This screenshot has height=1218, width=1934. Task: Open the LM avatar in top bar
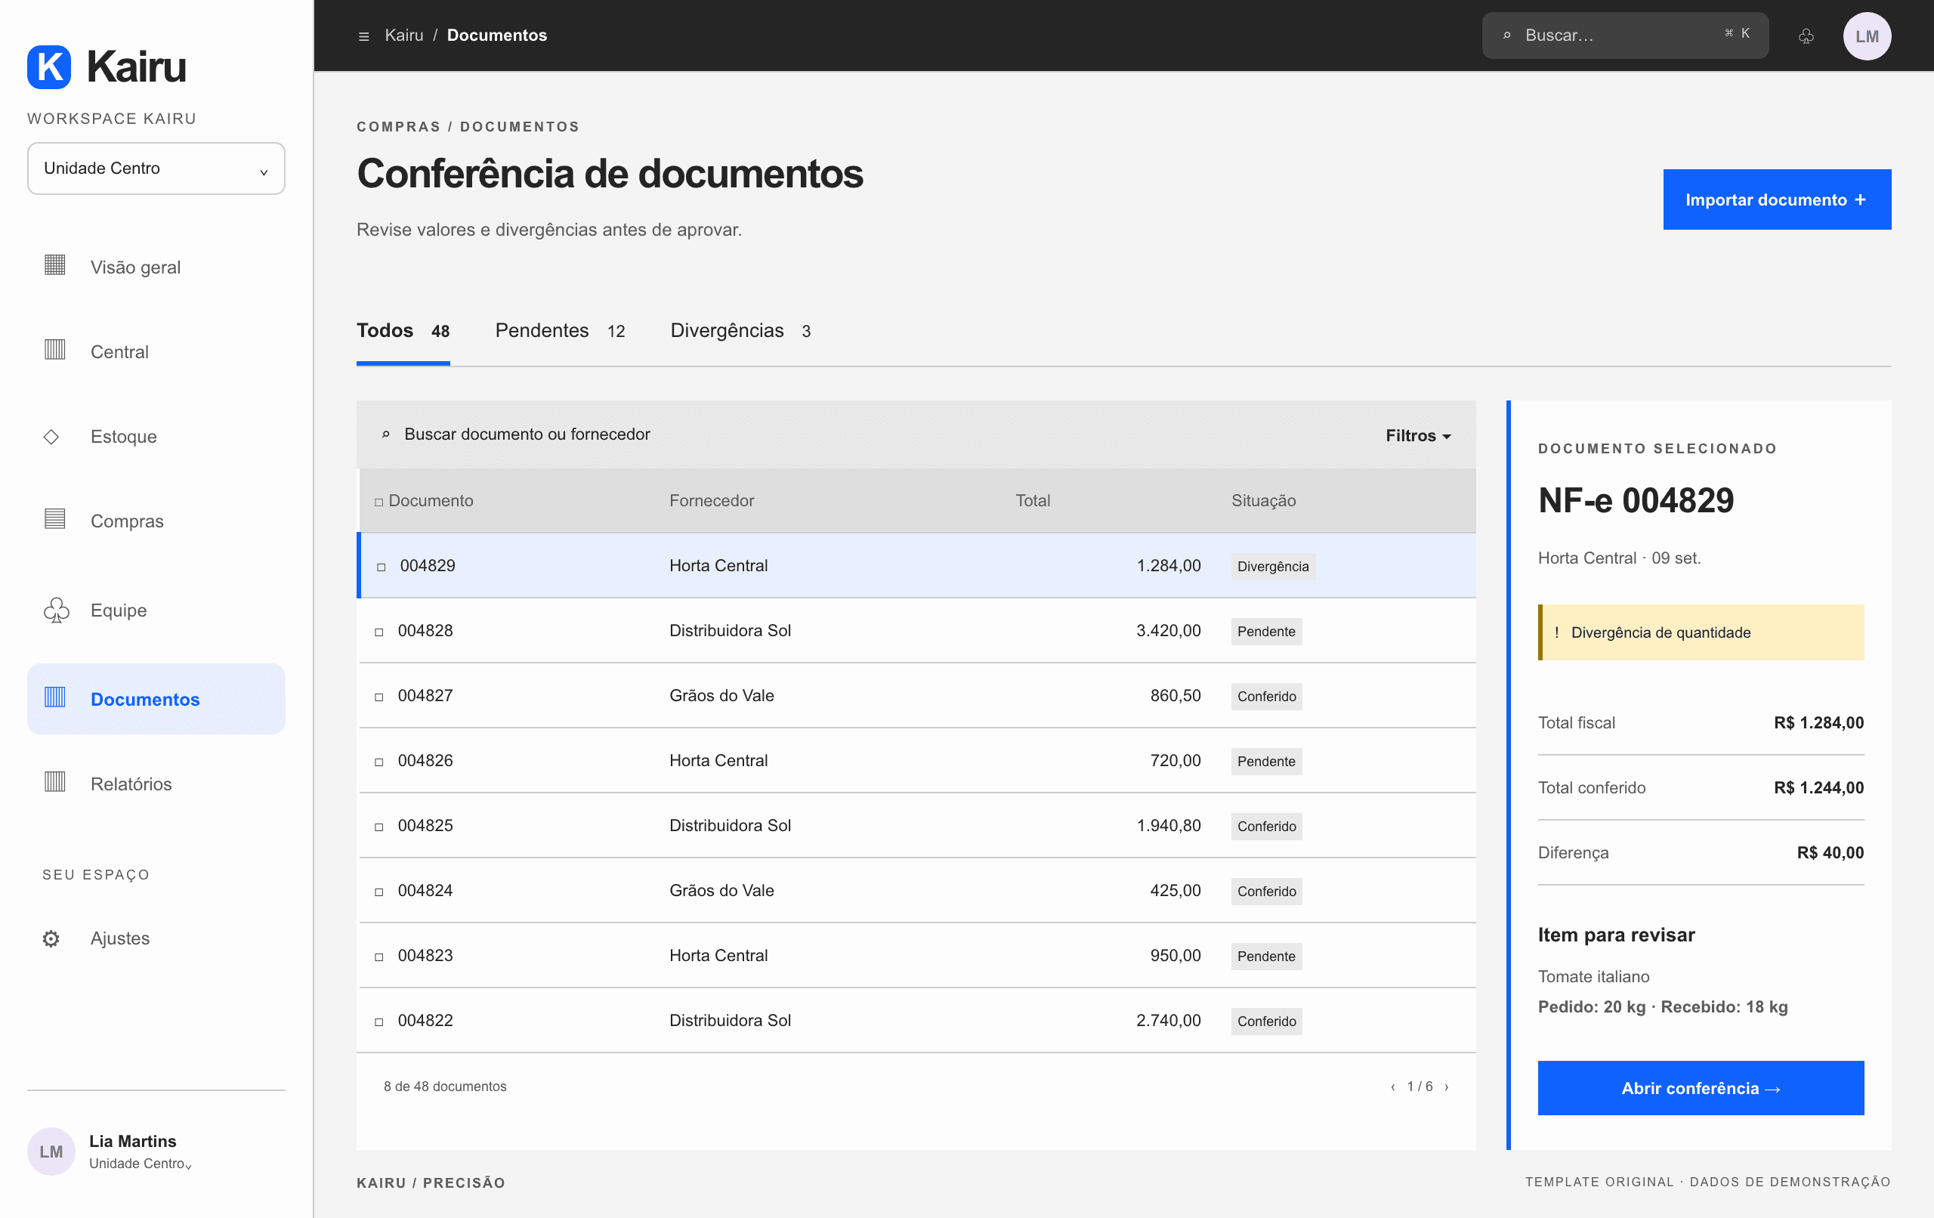[1867, 36]
